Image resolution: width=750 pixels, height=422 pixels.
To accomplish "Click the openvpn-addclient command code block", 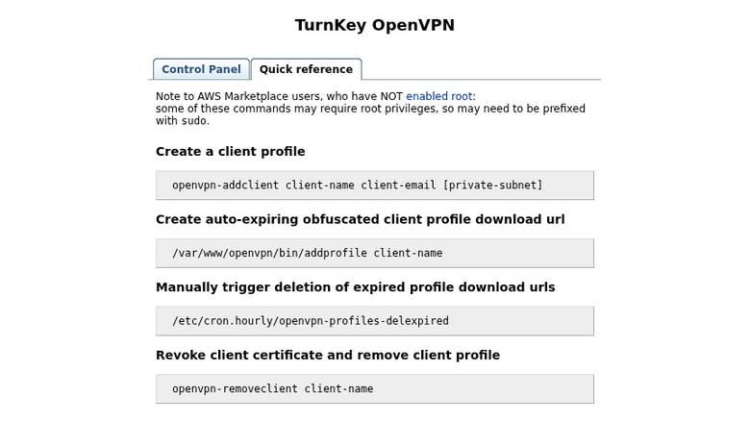I will 375,185.
